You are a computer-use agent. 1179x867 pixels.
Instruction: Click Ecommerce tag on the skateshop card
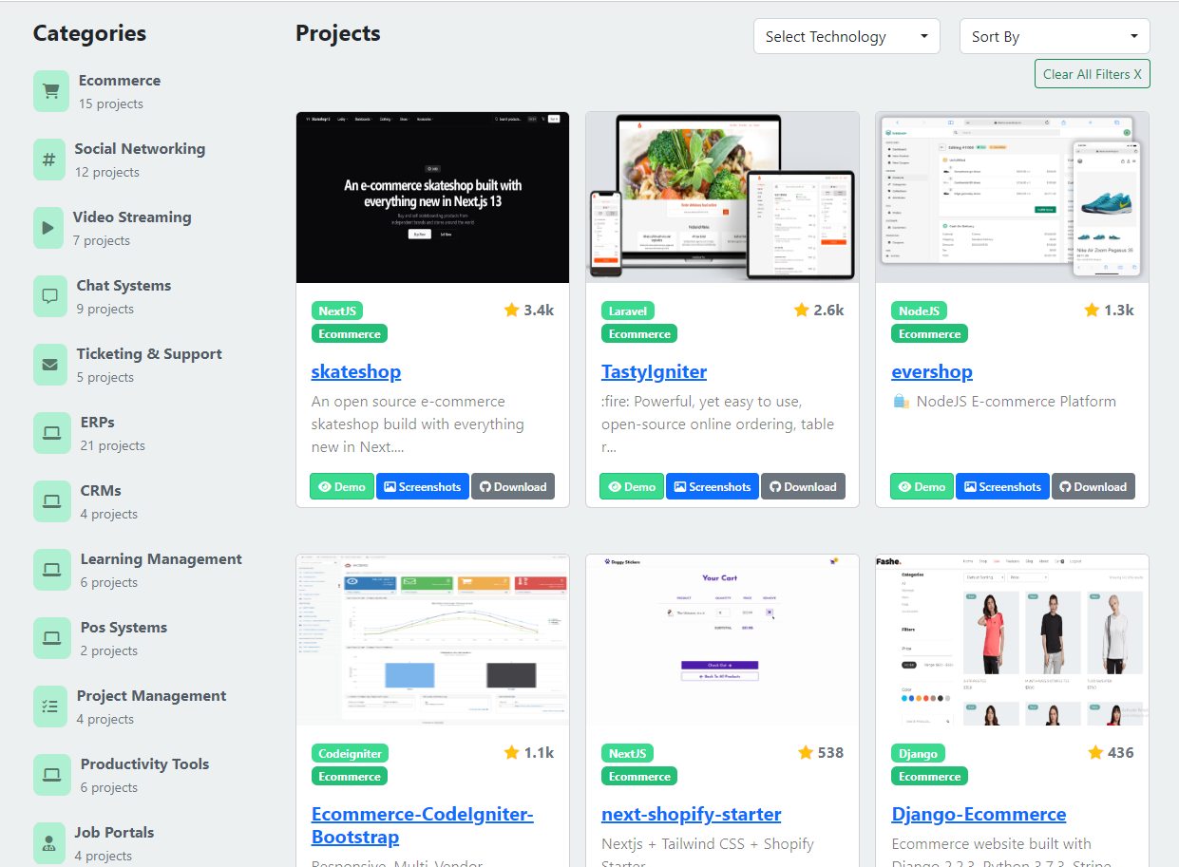coord(350,333)
